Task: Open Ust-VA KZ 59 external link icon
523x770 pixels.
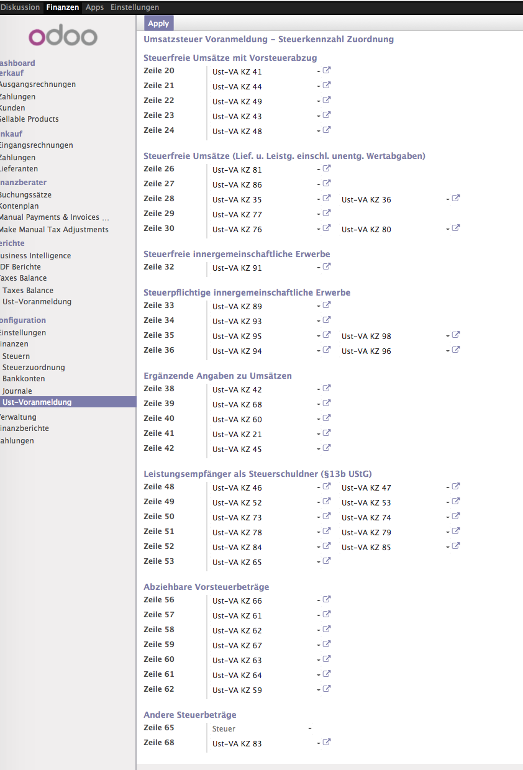Action: point(325,689)
